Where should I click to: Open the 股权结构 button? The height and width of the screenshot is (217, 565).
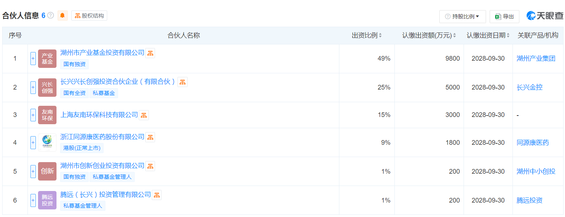click(x=89, y=16)
